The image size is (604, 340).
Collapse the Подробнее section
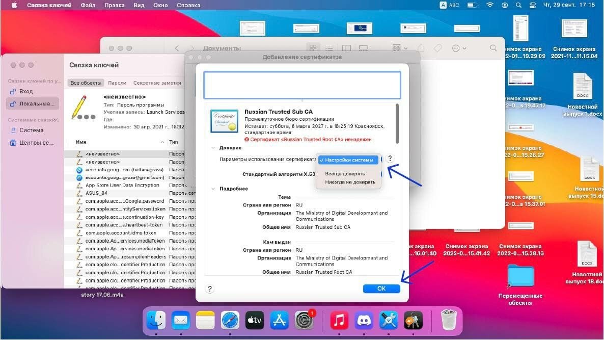point(213,189)
